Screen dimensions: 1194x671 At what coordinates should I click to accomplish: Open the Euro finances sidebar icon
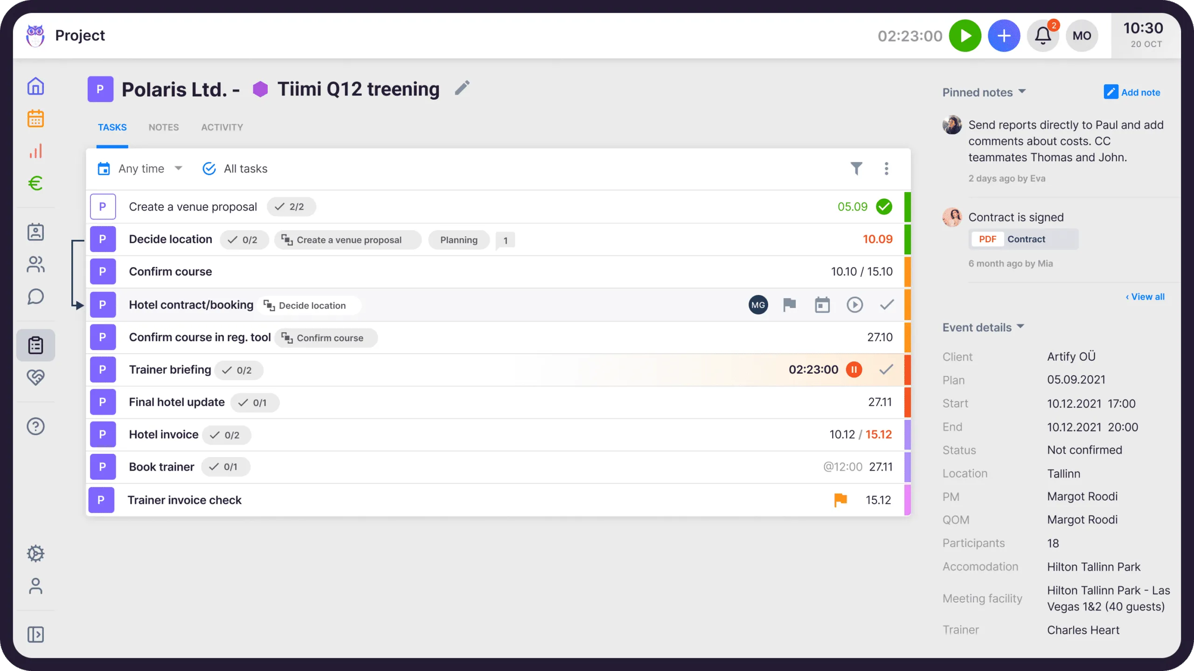[x=35, y=183]
